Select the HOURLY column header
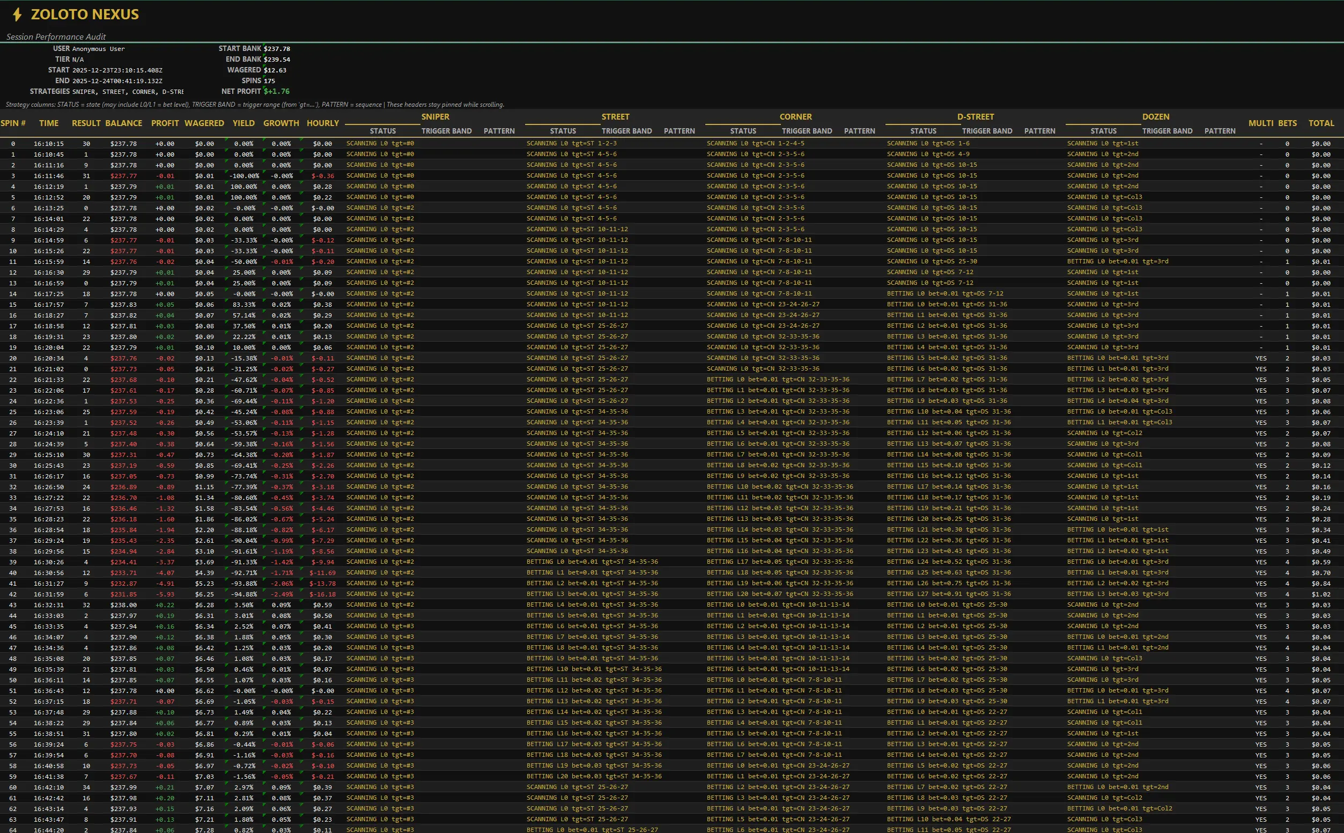This screenshot has height=833, width=1344. pos(323,123)
